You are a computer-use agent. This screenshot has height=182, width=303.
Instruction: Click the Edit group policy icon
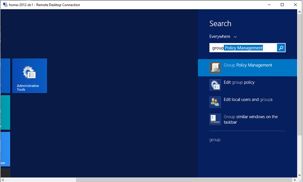[x=215, y=85]
